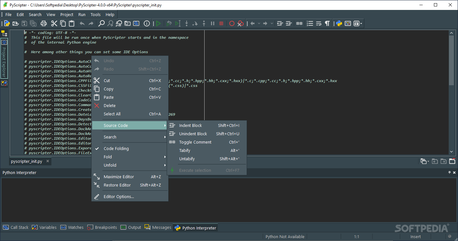
Task: Select the pyscripter_init.py editor tab
Action: click(30, 161)
